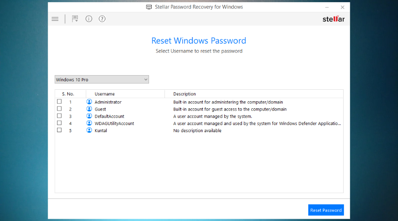Open the About information icon

[89, 19]
